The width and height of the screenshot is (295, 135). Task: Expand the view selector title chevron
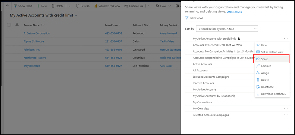click(76, 16)
